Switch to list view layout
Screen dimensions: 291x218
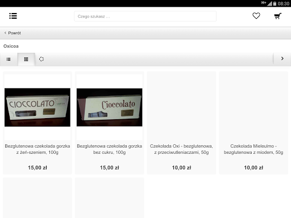pyautogui.click(x=9, y=60)
